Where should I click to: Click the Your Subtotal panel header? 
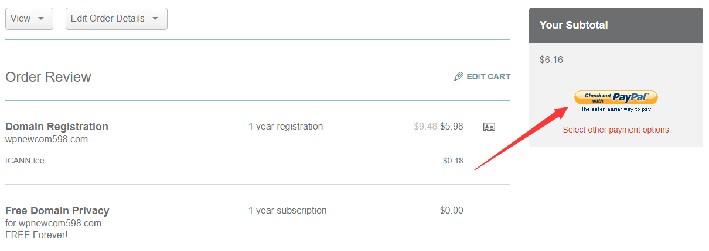click(616, 25)
